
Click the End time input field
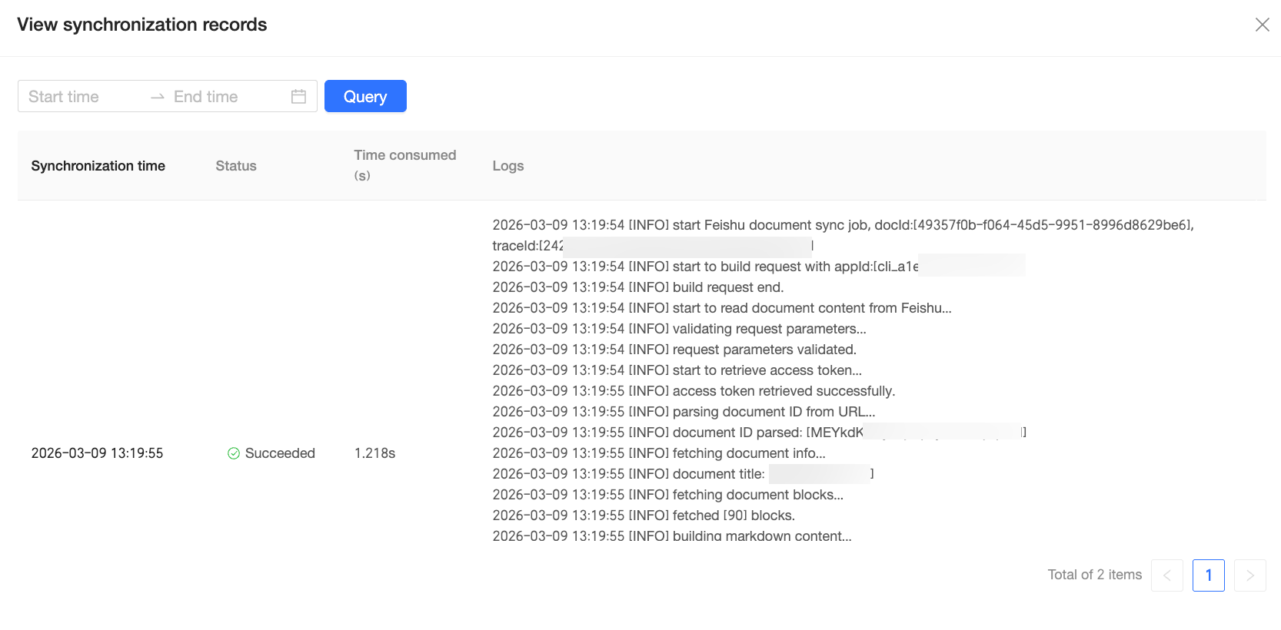point(227,97)
